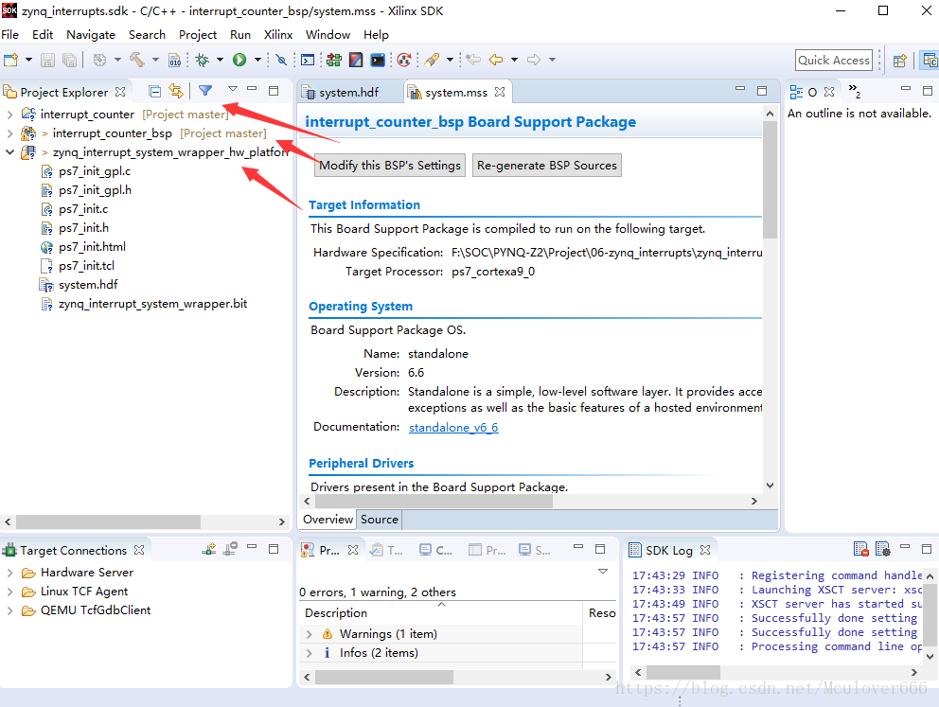Click the green Run button in toolbar

239,60
